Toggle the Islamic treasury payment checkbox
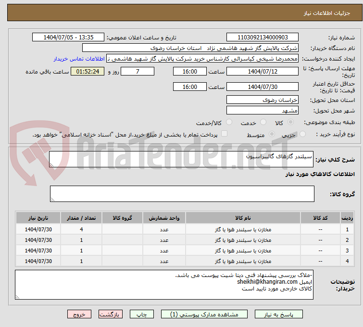 (224, 134)
